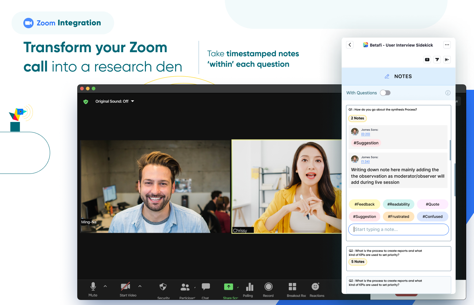Viewport: 474px width, 305px height.
Task: Open audio options caret next to Mute
Action: point(105,286)
